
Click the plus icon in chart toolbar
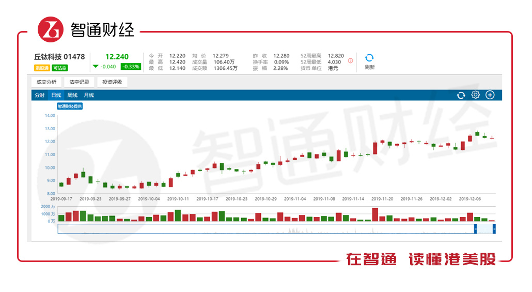(x=490, y=95)
